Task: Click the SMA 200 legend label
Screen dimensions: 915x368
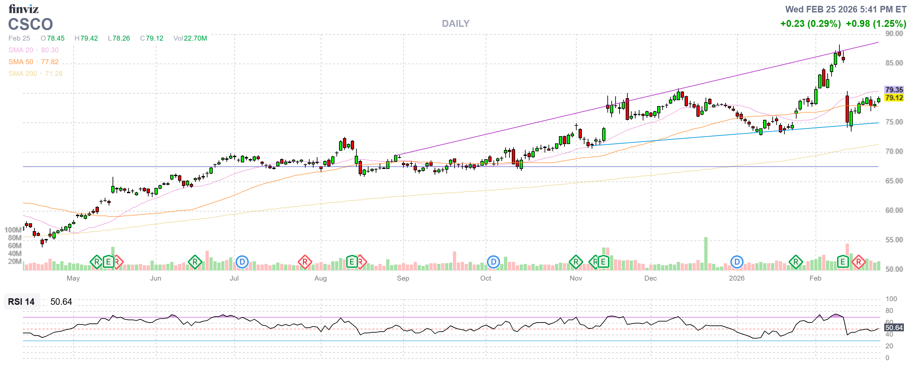Action: point(22,74)
